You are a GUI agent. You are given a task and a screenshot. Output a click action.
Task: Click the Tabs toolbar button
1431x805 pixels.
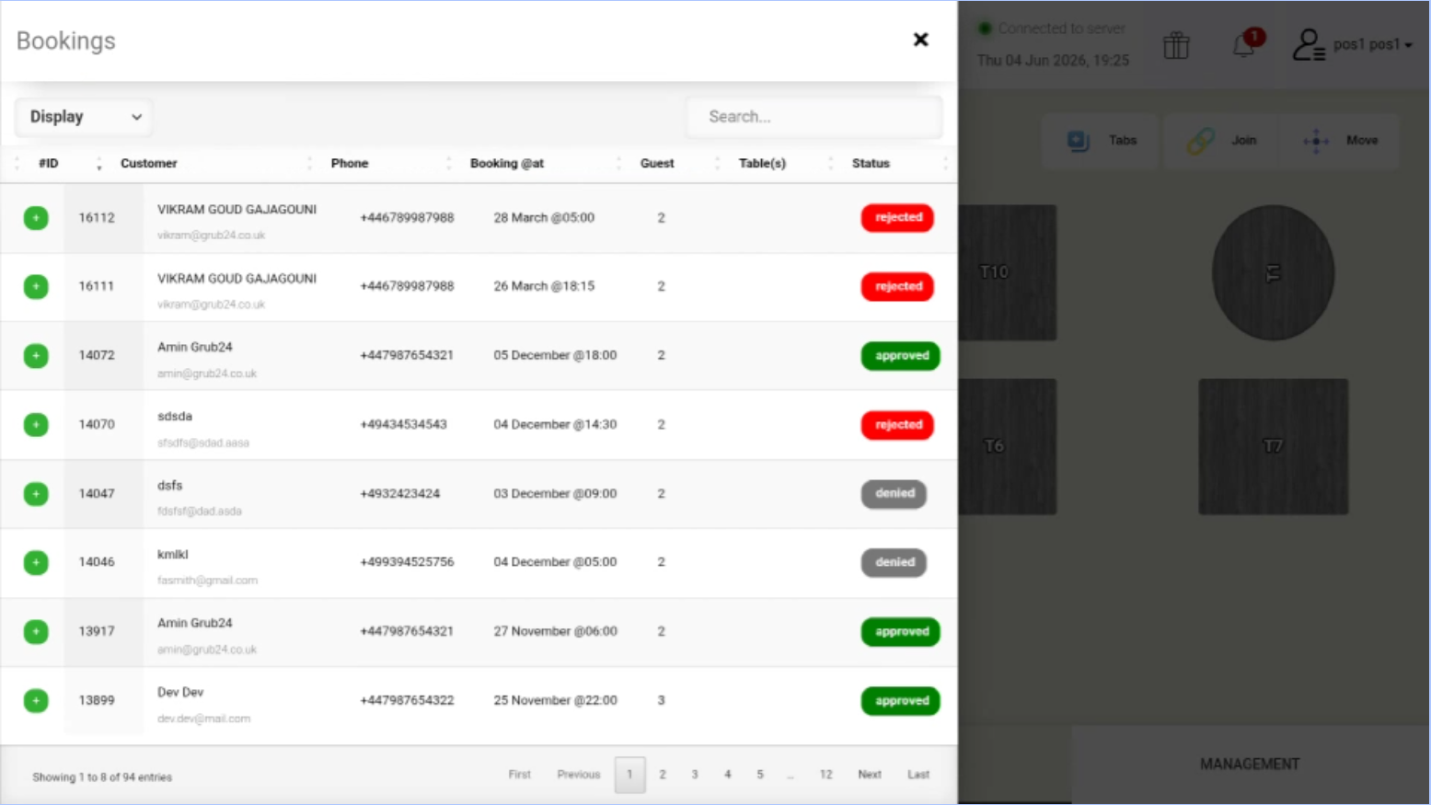click(x=1101, y=141)
